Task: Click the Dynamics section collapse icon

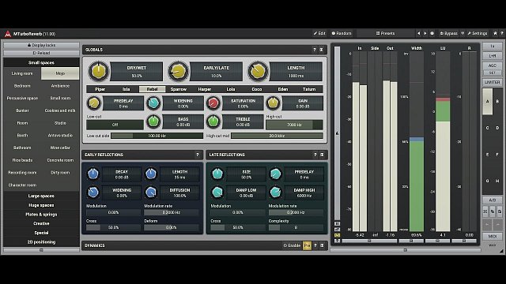Action: click(x=322, y=245)
